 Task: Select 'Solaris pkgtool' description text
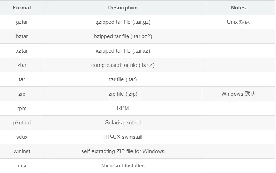123,123
